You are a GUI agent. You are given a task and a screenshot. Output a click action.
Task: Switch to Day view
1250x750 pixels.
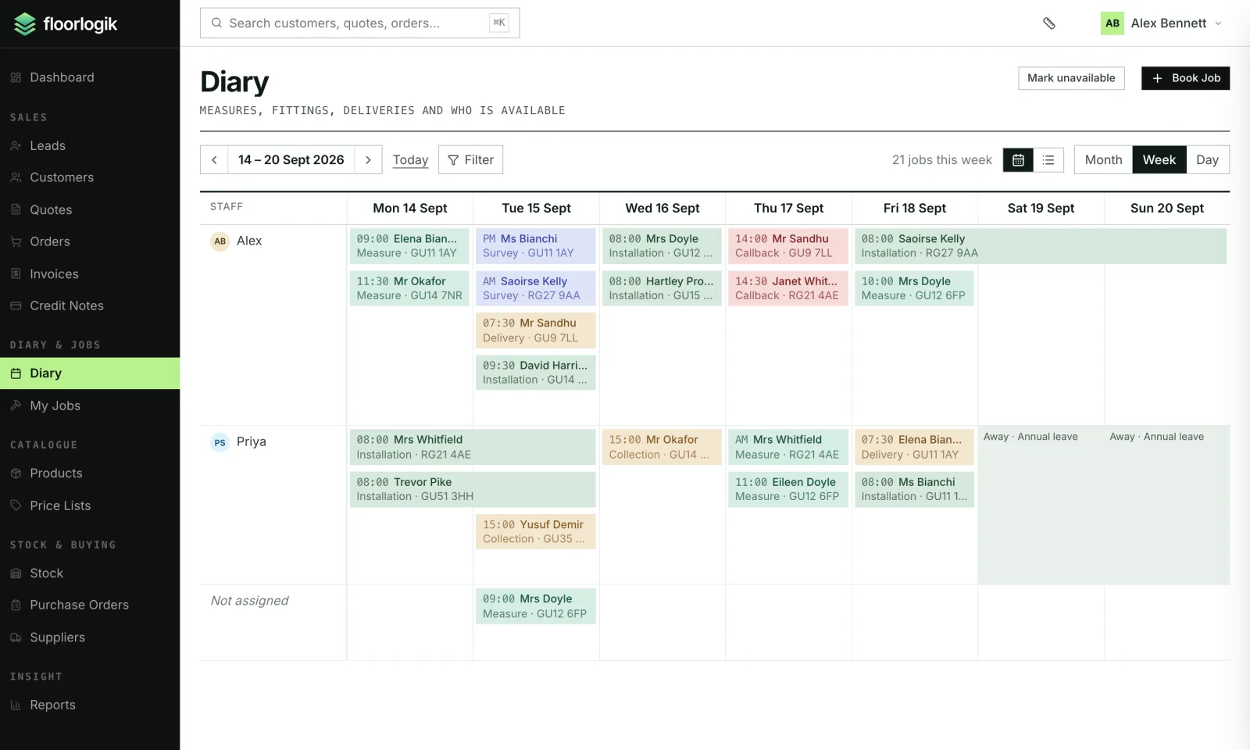click(1207, 160)
